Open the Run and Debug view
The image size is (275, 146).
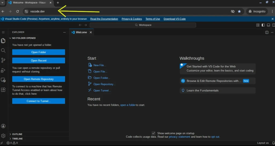pos(3,70)
